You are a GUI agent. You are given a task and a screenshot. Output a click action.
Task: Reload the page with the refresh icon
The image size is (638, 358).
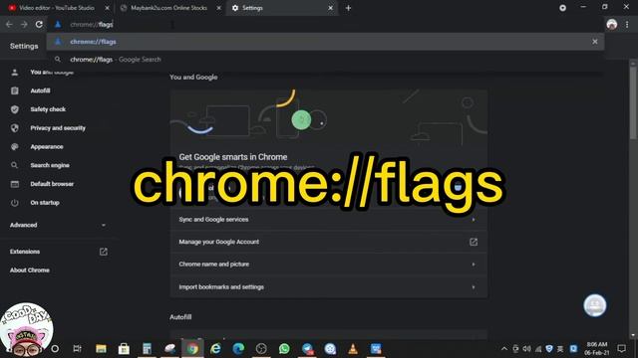[x=39, y=24]
